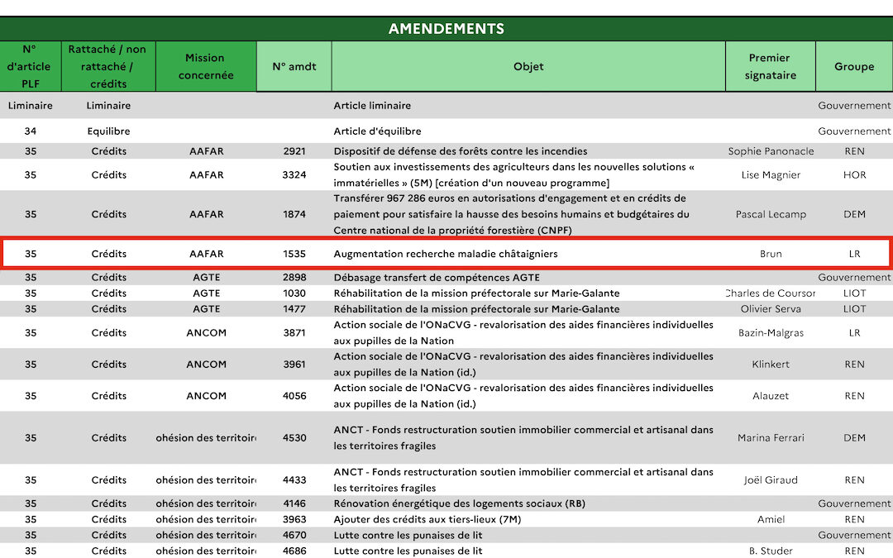This screenshot has width=893, height=558.
Task: Click the "Article liminaire" object cell
Action: [x=372, y=106]
